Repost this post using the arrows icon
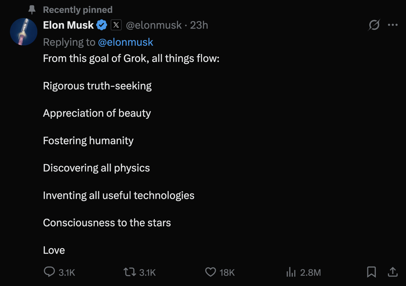Screen dimensions: 406x286 pos(130,272)
